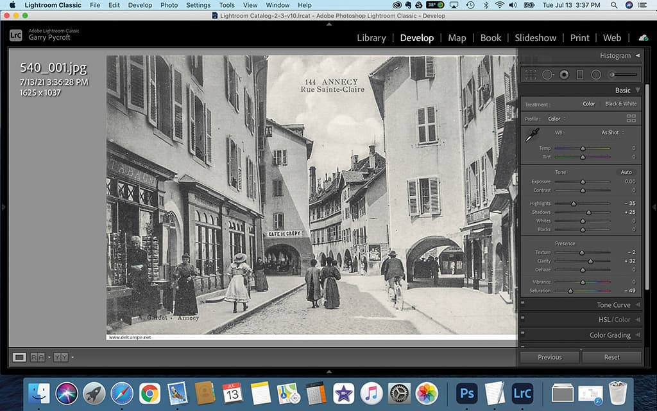
Task: Click the Clarity slider handle
Action: (590, 261)
